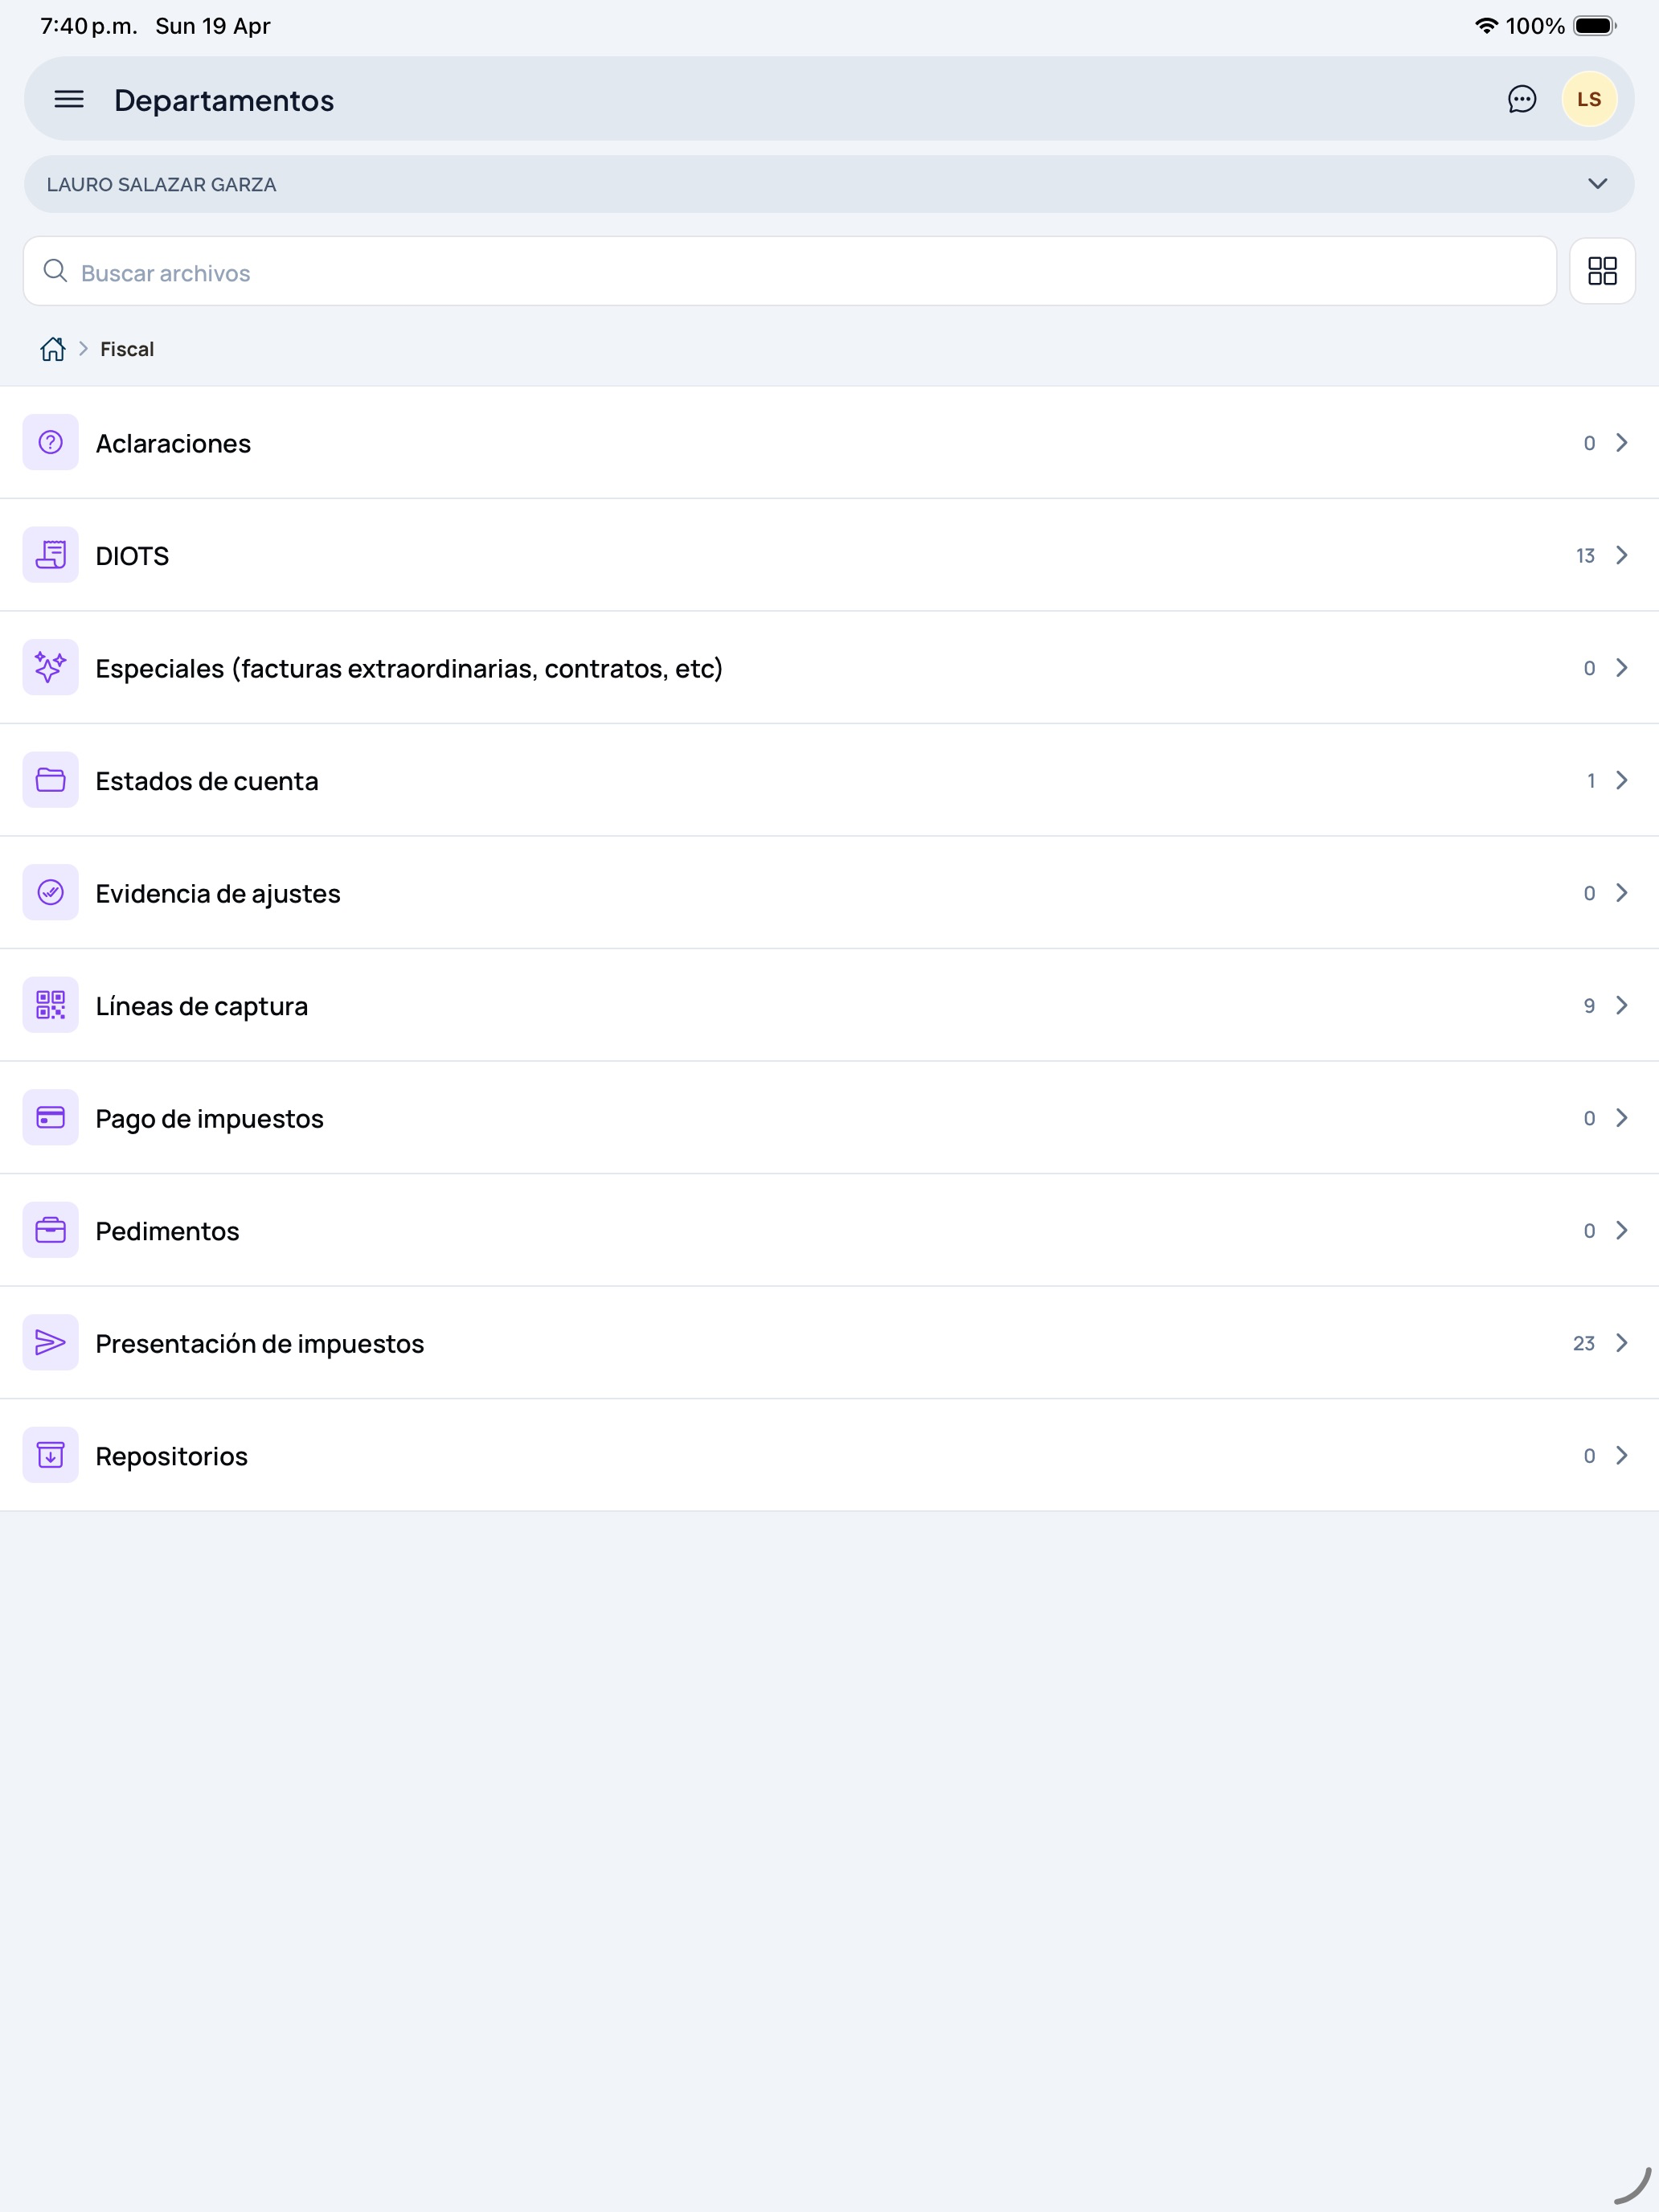Viewport: 1659px width, 2212px height.
Task: Click the Presentación de impuestos send icon
Action: coord(50,1342)
